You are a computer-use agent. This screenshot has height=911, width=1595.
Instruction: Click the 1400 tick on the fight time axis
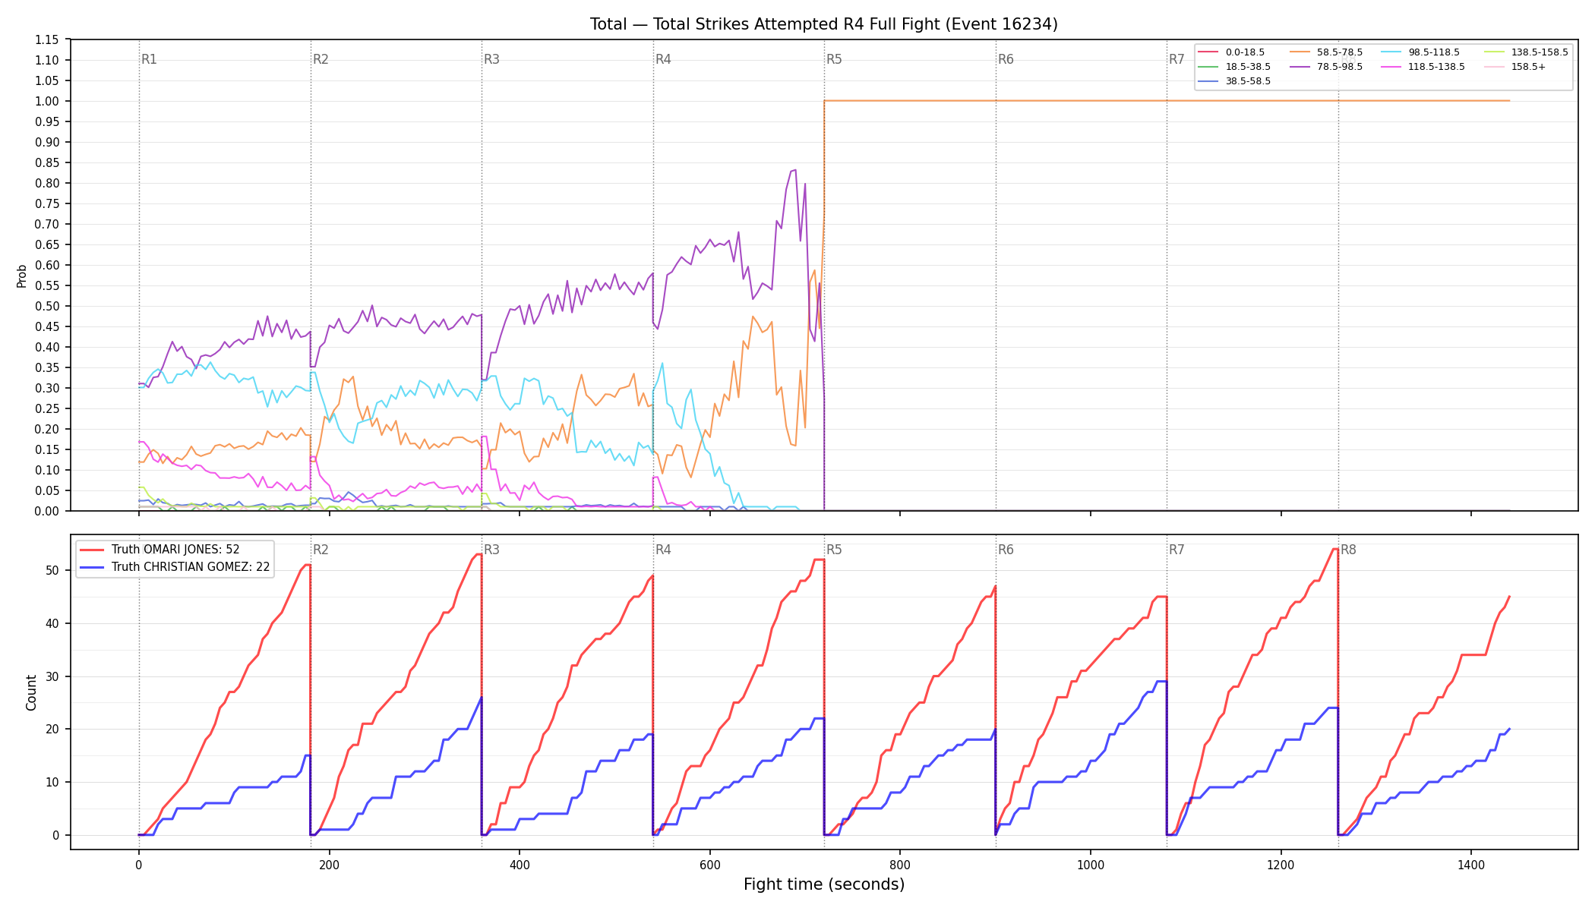pos(1471,864)
